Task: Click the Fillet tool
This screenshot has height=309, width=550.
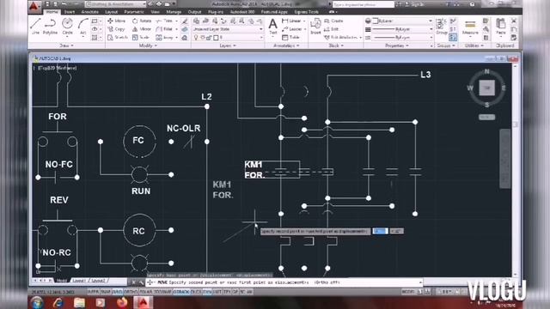Action: [164, 29]
